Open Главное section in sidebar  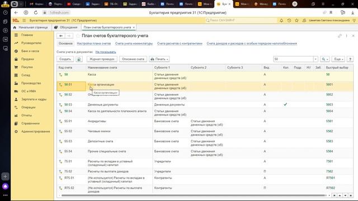pyautogui.click(x=27, y=35)
